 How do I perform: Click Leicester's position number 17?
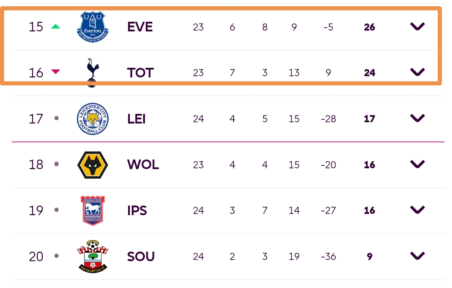pyautogui.click(x=36, y=119)
